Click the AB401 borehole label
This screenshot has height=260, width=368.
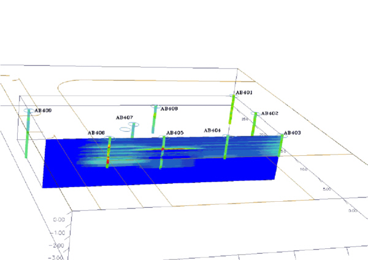(x=244, y=93)
